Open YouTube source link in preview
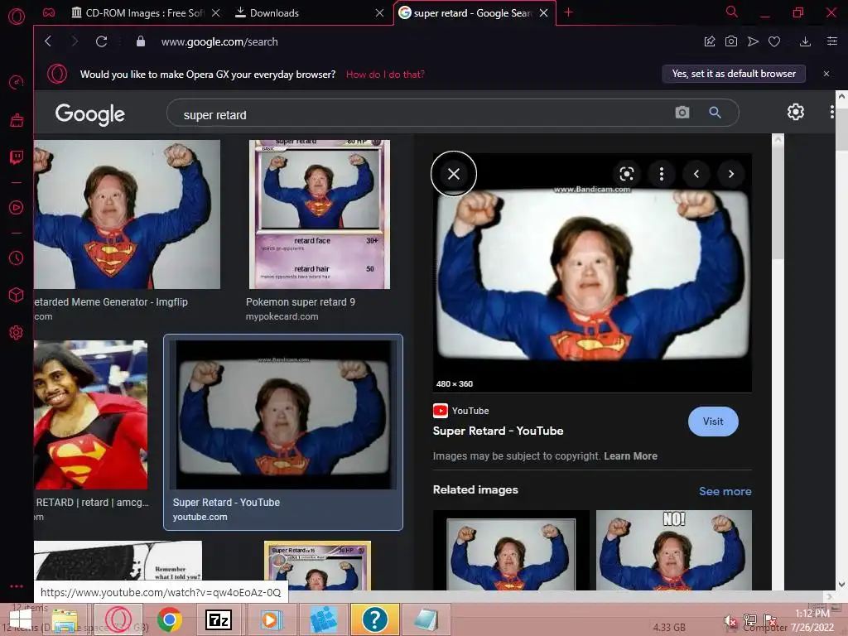Image resolution: width=848 pixels, height=636 pixels. (498, 431)
